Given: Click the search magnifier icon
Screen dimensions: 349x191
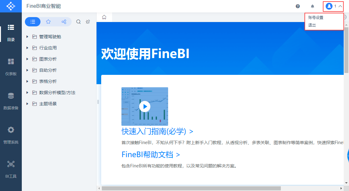Looking at the screenshot, I should click(x=78, y=22).
